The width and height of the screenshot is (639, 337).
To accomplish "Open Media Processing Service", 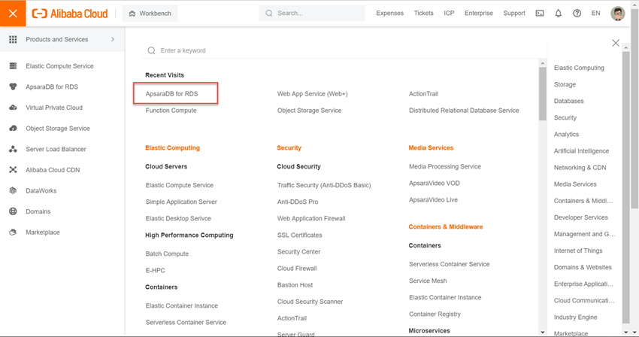I will (444, 166).
